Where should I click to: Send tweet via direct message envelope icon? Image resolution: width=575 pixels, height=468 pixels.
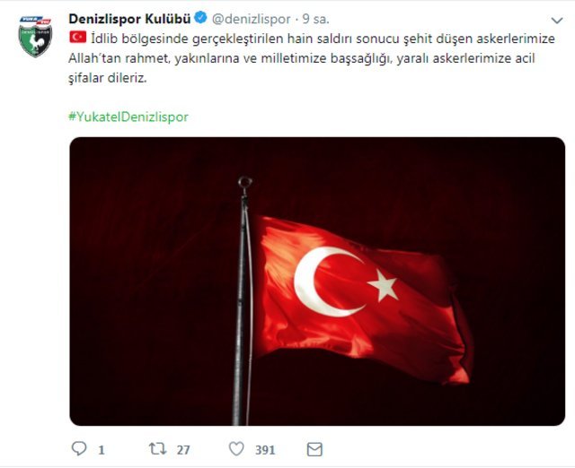314,449
